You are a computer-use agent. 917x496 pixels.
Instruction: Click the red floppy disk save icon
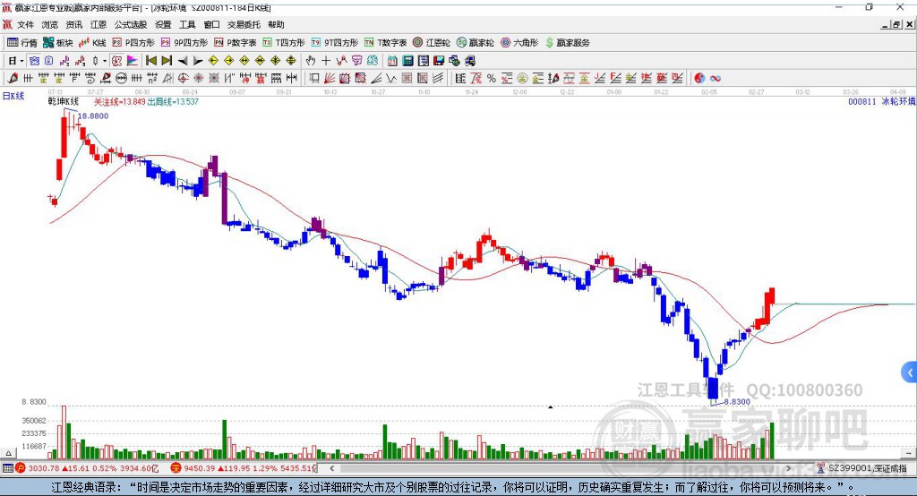pos(439,60)
